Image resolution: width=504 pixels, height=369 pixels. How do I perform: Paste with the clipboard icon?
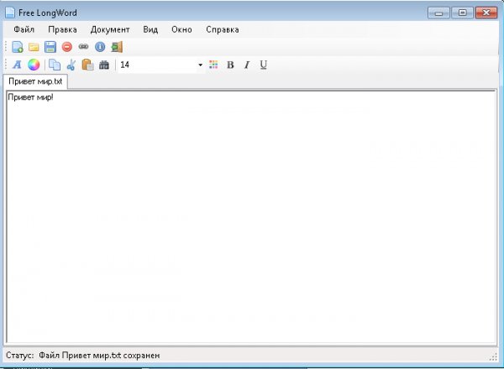pyautogui.click(x=87, y=65)
